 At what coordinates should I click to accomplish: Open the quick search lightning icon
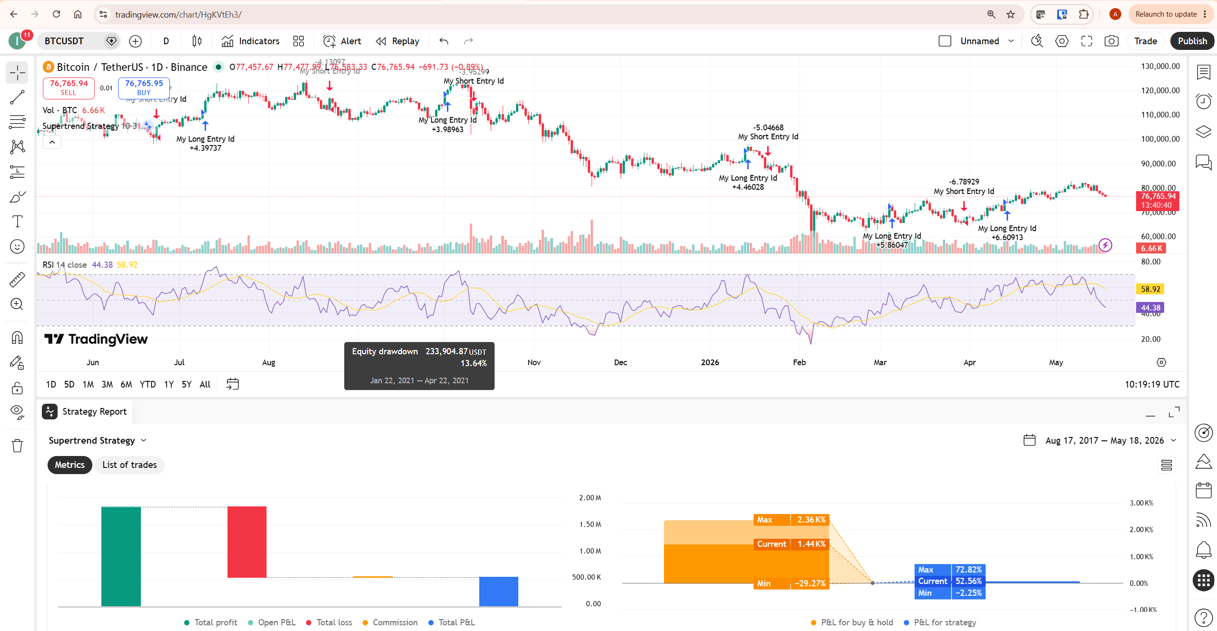(x=1037, y=41)
